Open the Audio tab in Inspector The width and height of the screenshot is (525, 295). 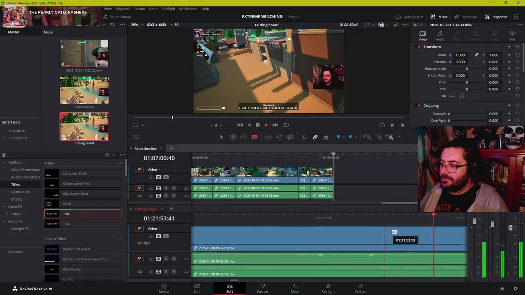tap(440, 36)
